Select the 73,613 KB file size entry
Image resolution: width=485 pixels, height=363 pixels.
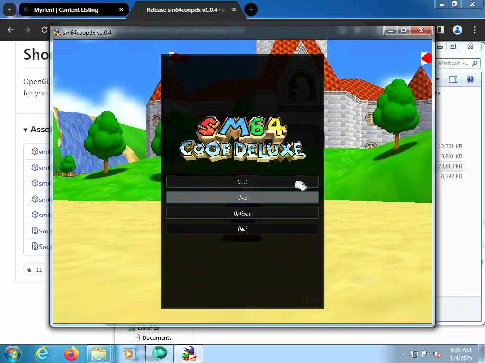pos(450,166)
